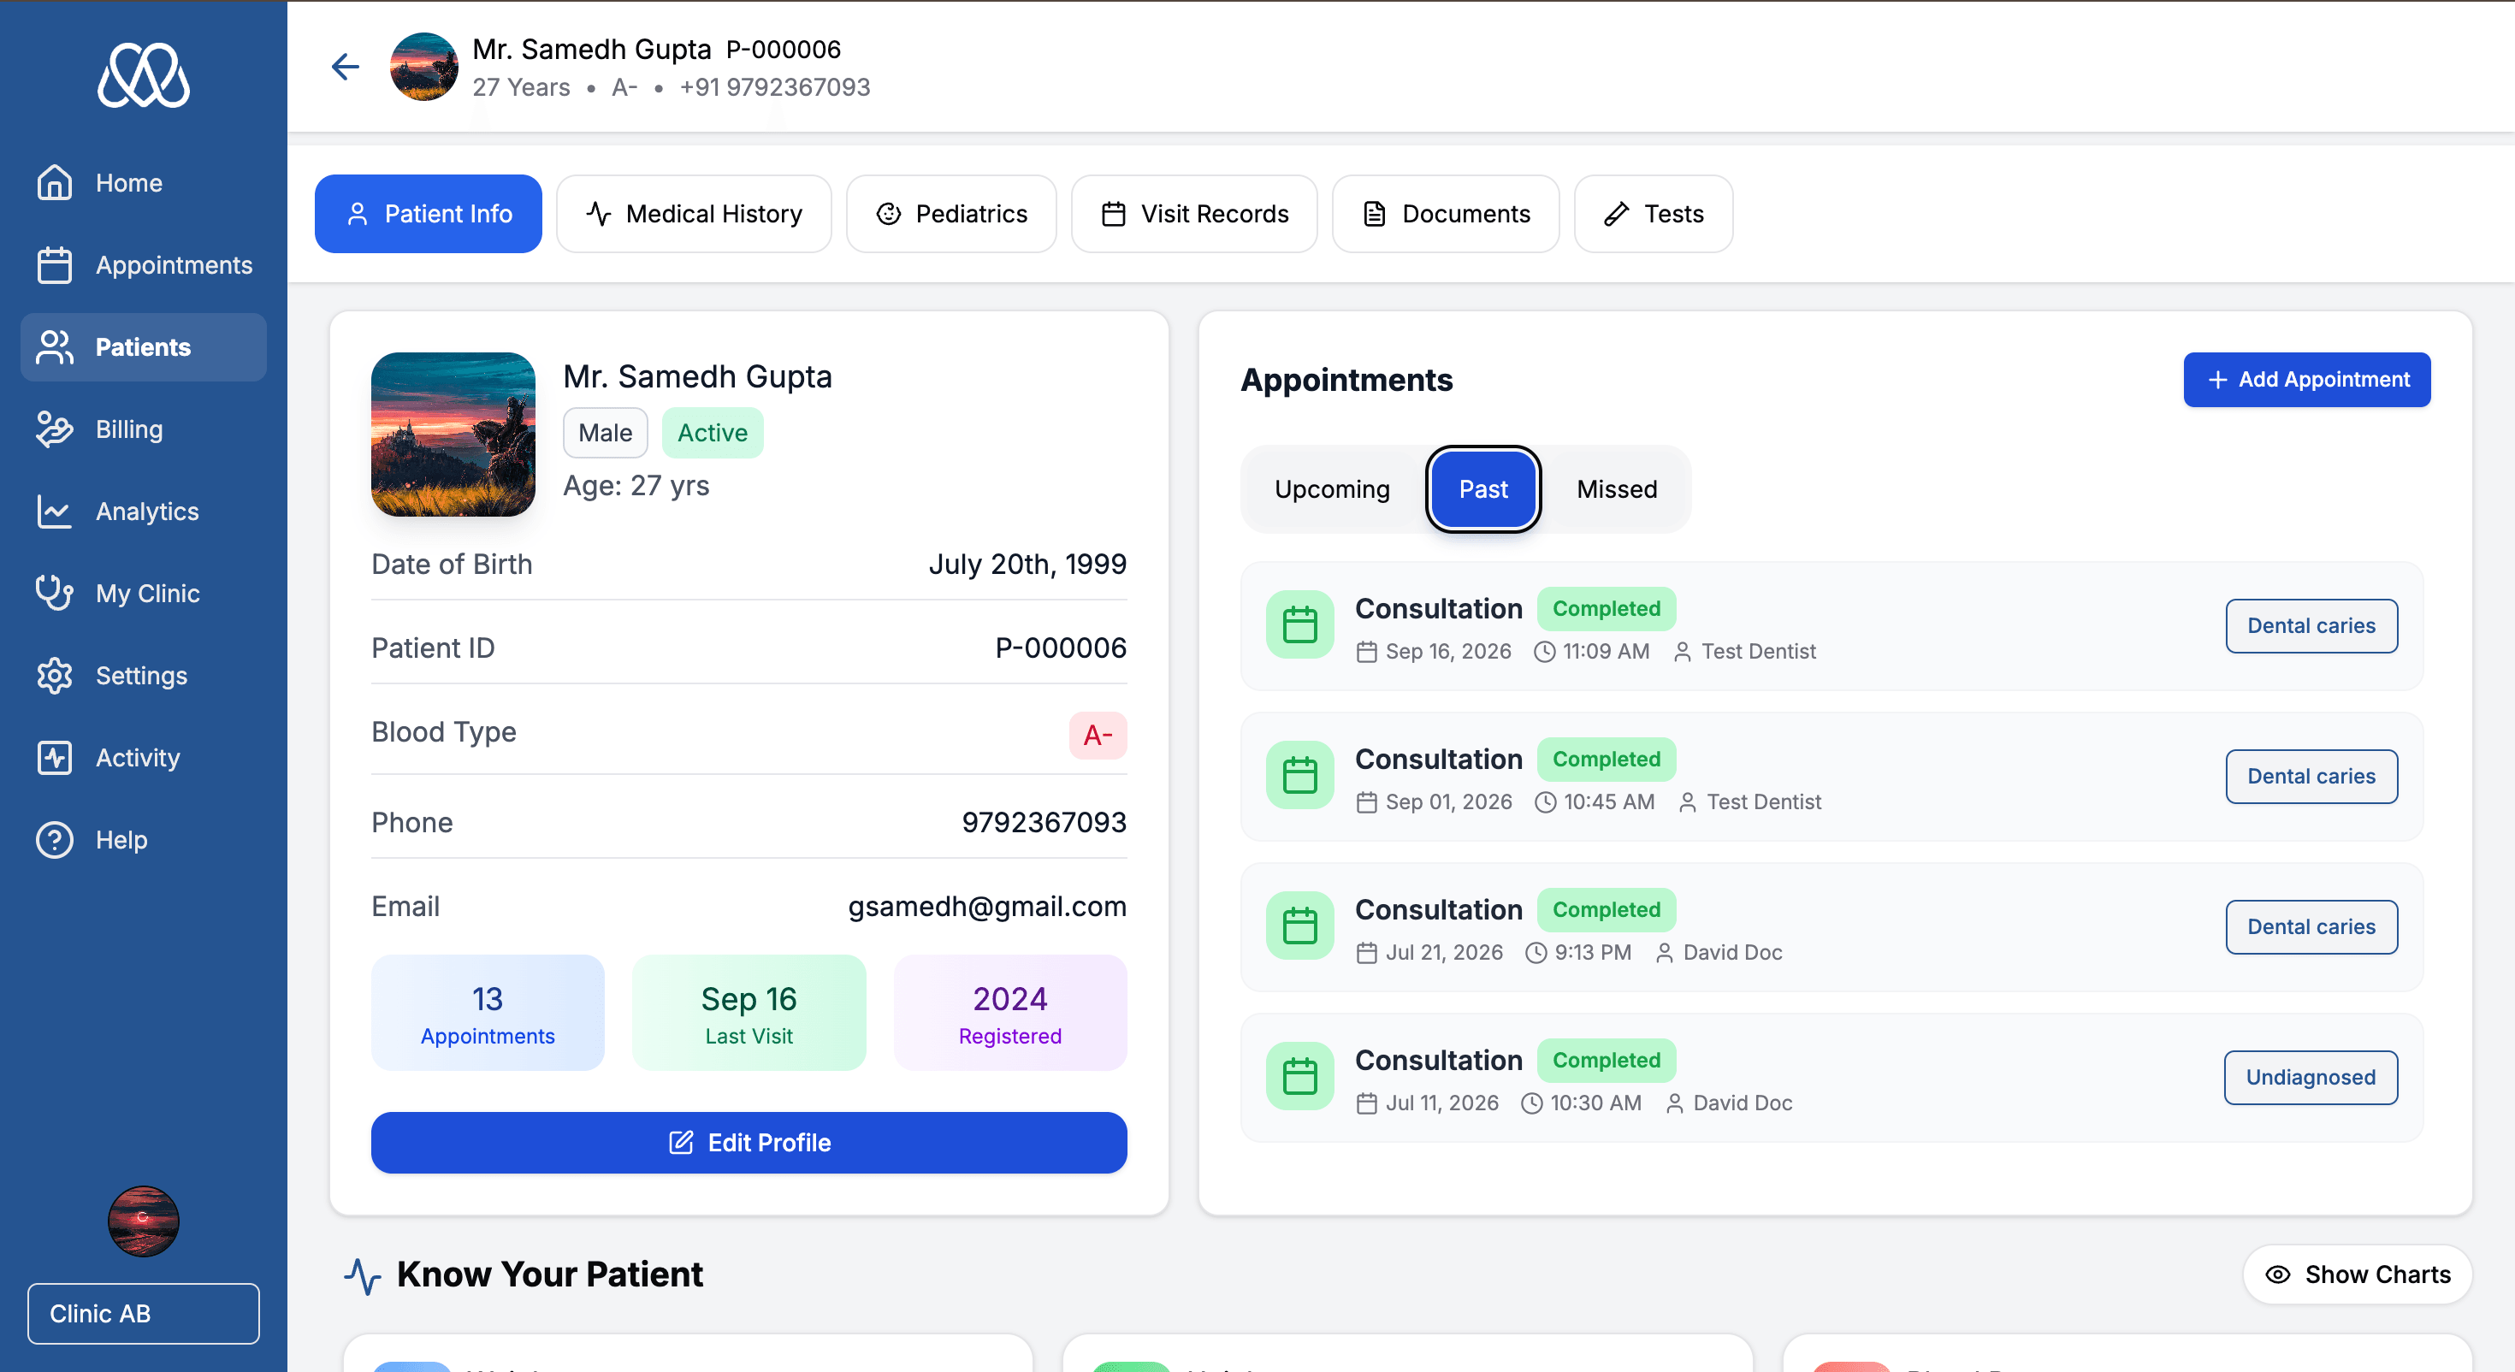Click calendar icon of Jul 11 consultation

(x=1299, y=1076)
